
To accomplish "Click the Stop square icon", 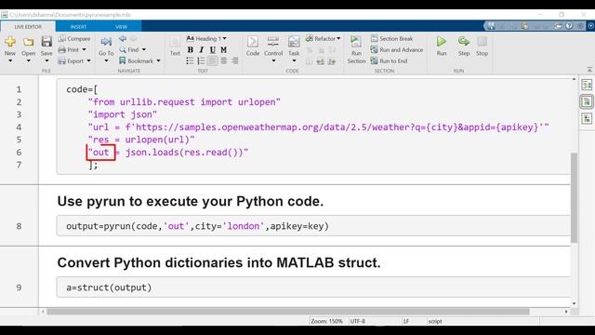I will 482,41.
